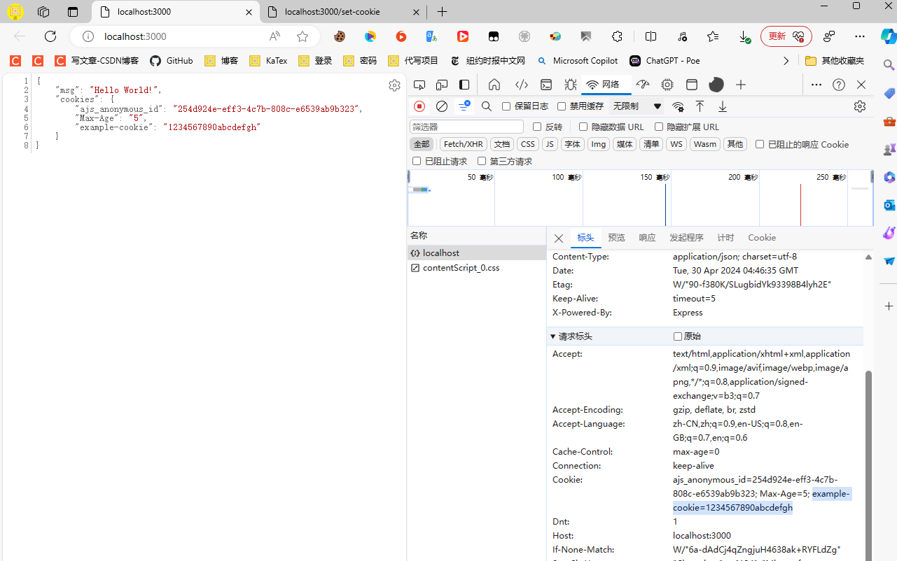Screen dimensions: 897x561
Task: Open the 无限制 throttling dropdown
Action: pos(637,106)
